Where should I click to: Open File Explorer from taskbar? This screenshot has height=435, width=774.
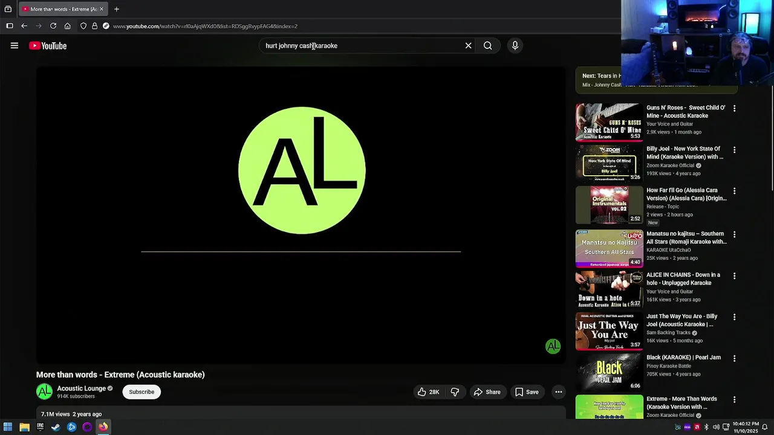(24, 427)
